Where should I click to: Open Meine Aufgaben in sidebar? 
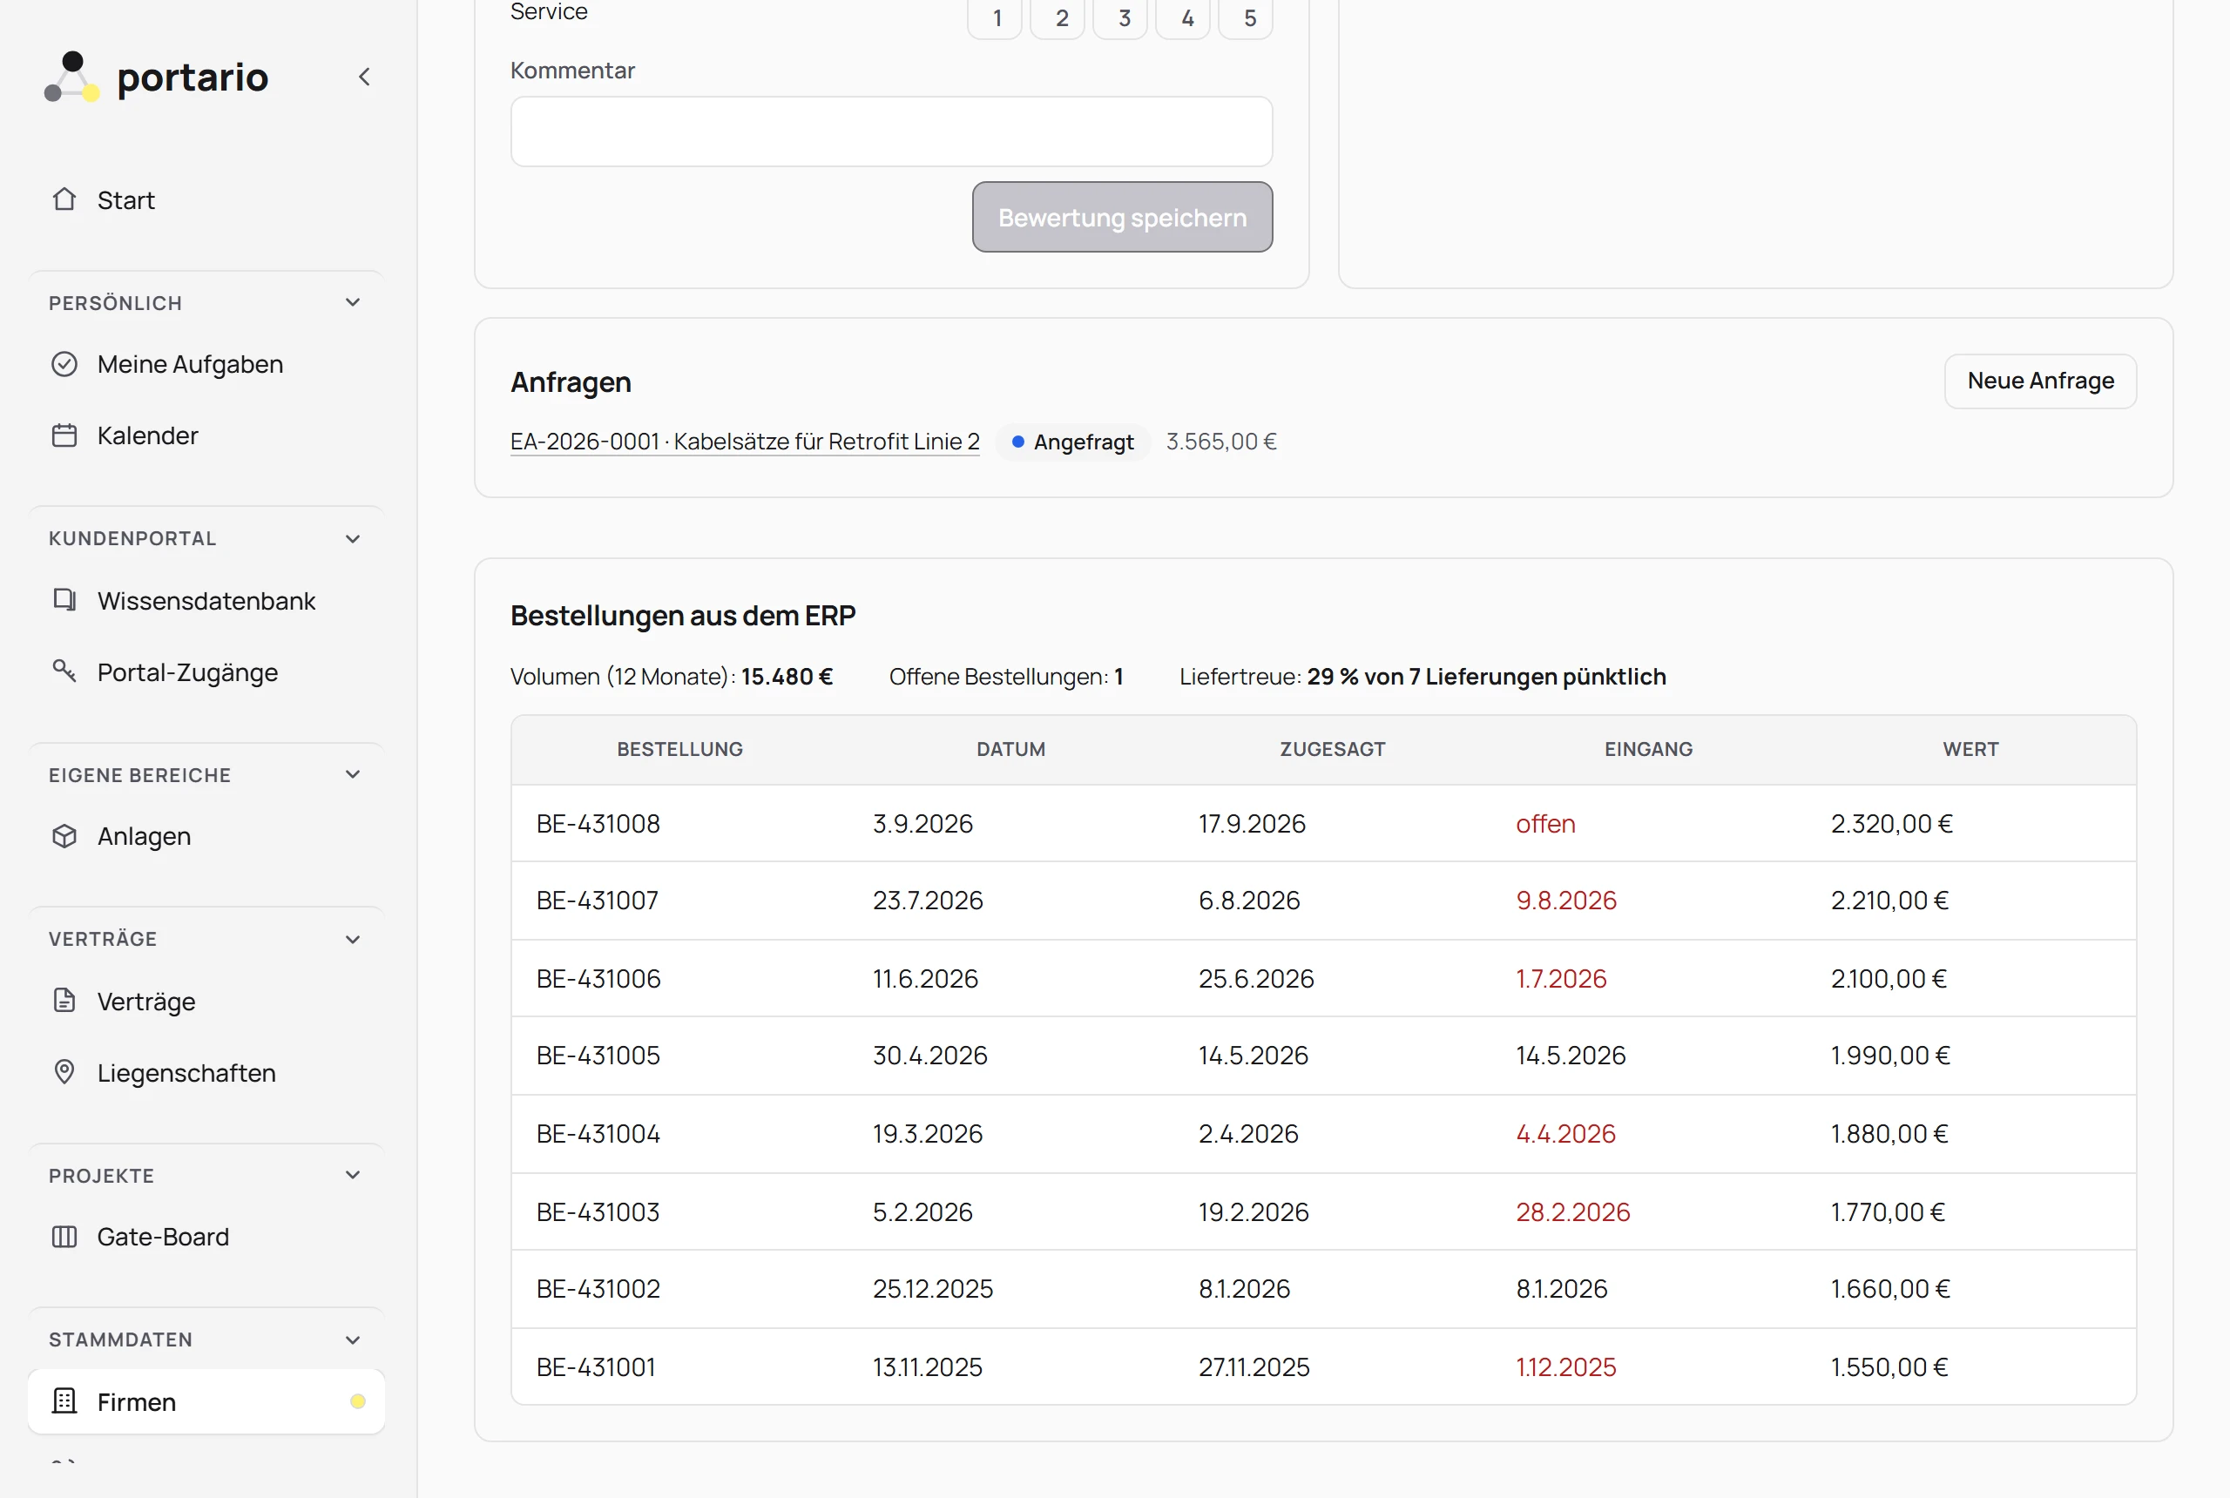click(206, 364)
